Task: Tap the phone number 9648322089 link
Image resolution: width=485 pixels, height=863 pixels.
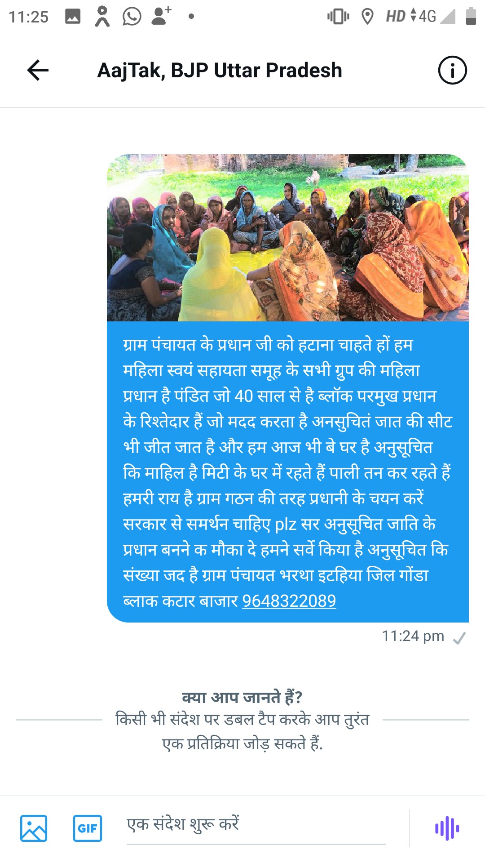Action: 289,601
